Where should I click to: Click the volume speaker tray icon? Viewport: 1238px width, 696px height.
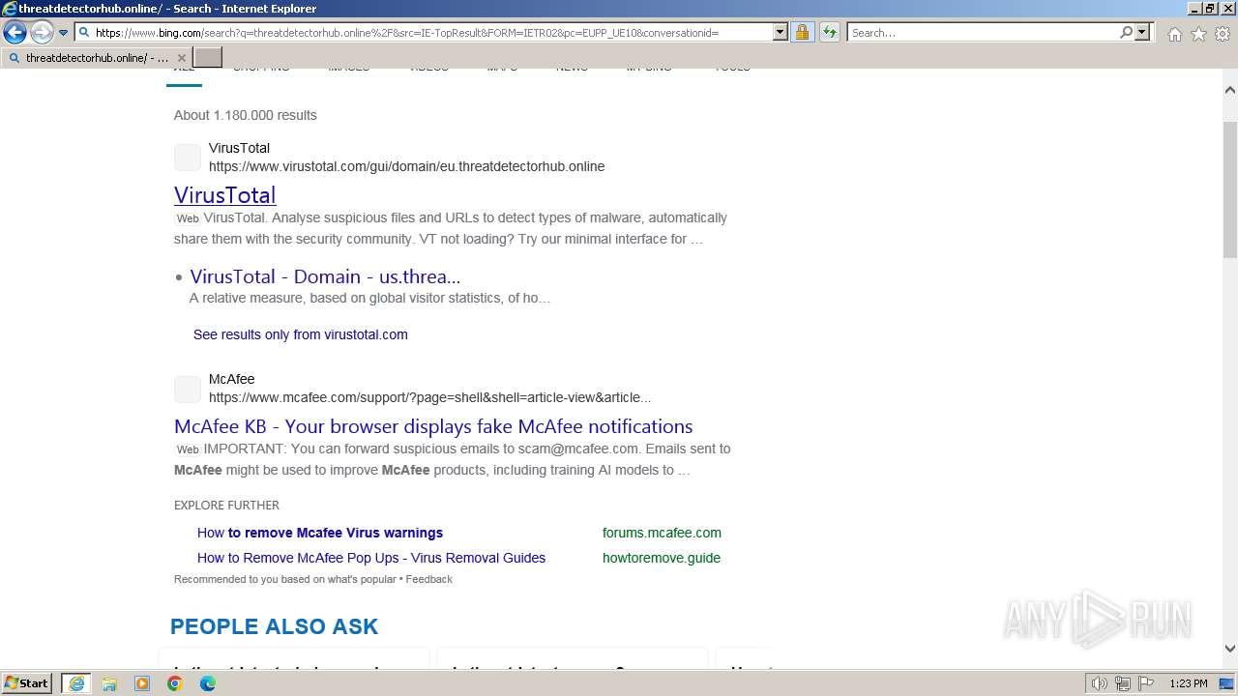(x=1100, y=683)
